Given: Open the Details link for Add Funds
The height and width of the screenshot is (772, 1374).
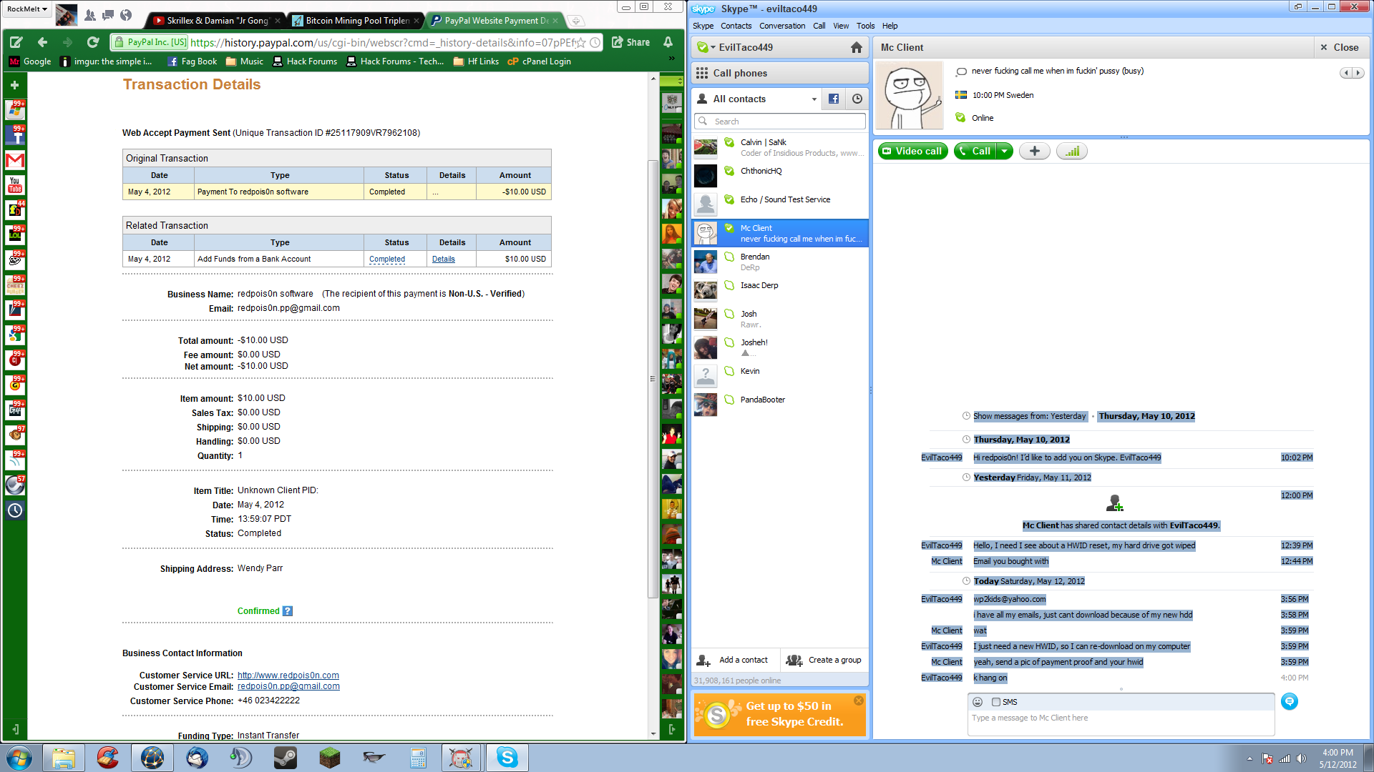Looking at the screenshot, I should tap(444, 259).
